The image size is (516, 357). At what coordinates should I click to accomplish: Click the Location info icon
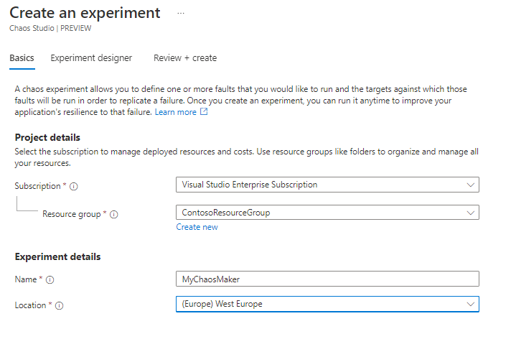tap(60, 305)
